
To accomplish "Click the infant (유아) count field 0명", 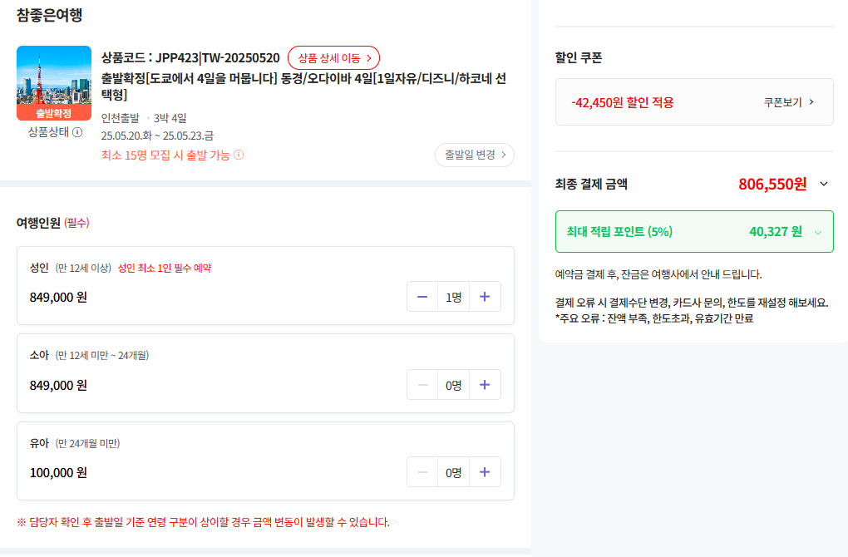I will 453,473.
